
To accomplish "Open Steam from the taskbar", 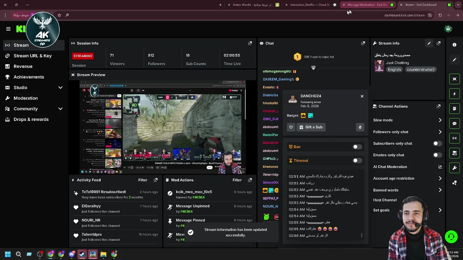I will pos(82,254).
